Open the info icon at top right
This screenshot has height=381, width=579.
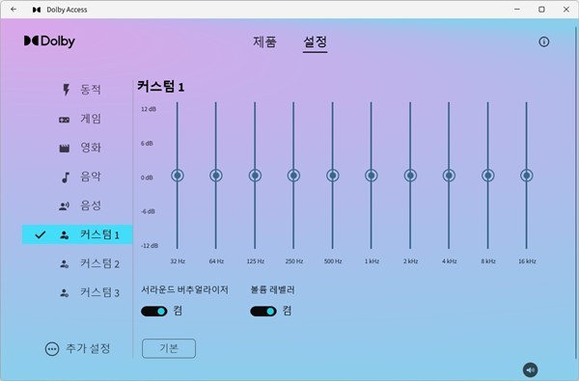click(x=543, y=41)
